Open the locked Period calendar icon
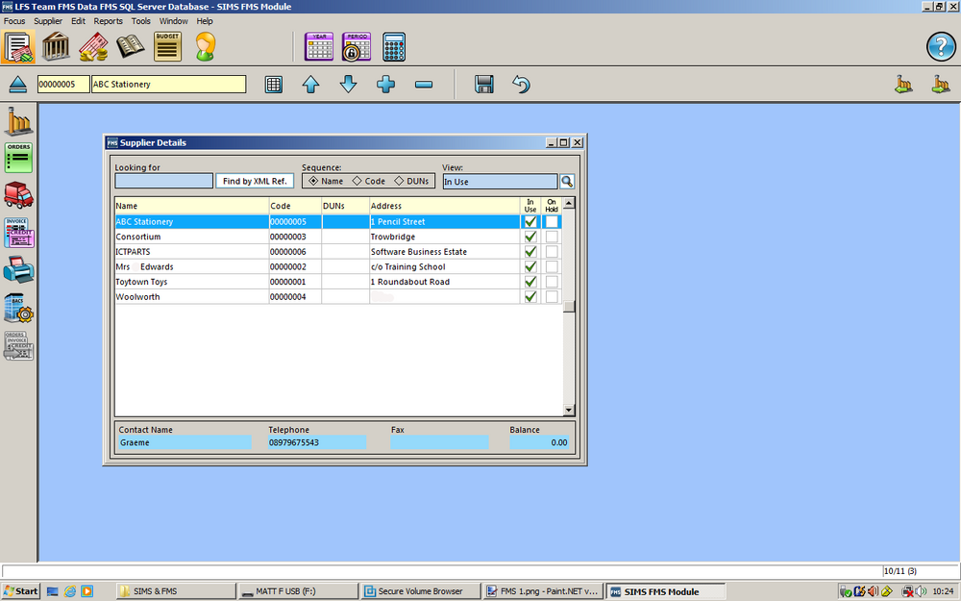The image size is (961, 601). click(x=357, y=46)
